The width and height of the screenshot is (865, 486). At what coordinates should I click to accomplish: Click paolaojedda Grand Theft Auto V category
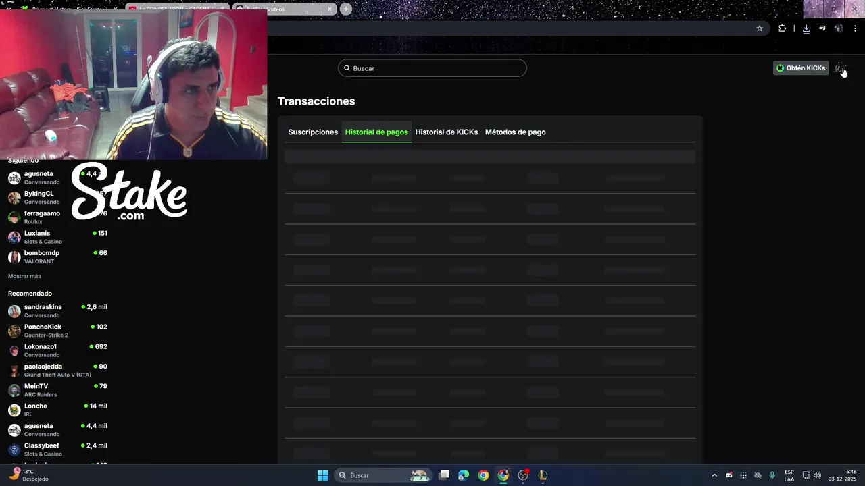tap(57, 375)
